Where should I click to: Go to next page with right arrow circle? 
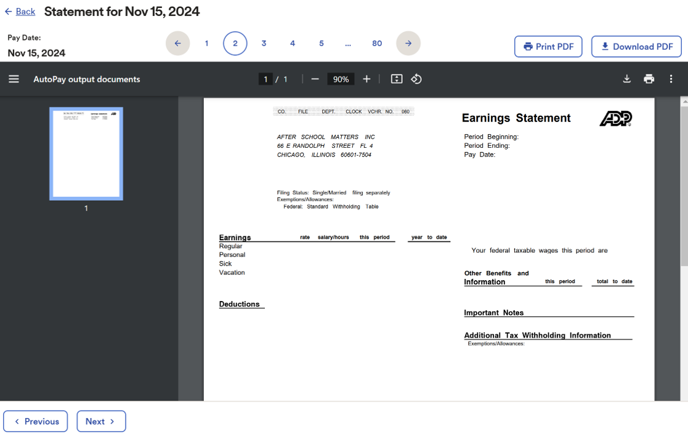pyautogui.click(x=408, y=43)
